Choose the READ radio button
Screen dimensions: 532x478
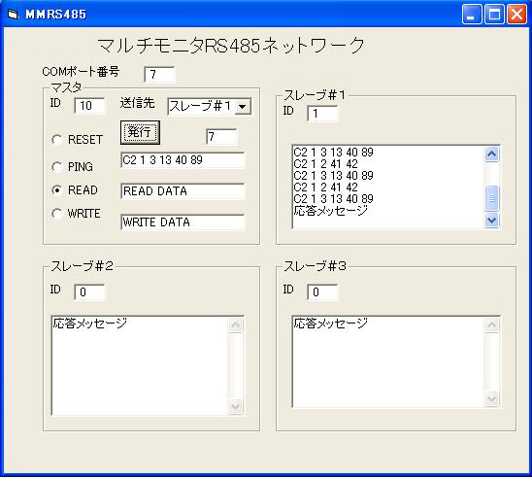56,190
